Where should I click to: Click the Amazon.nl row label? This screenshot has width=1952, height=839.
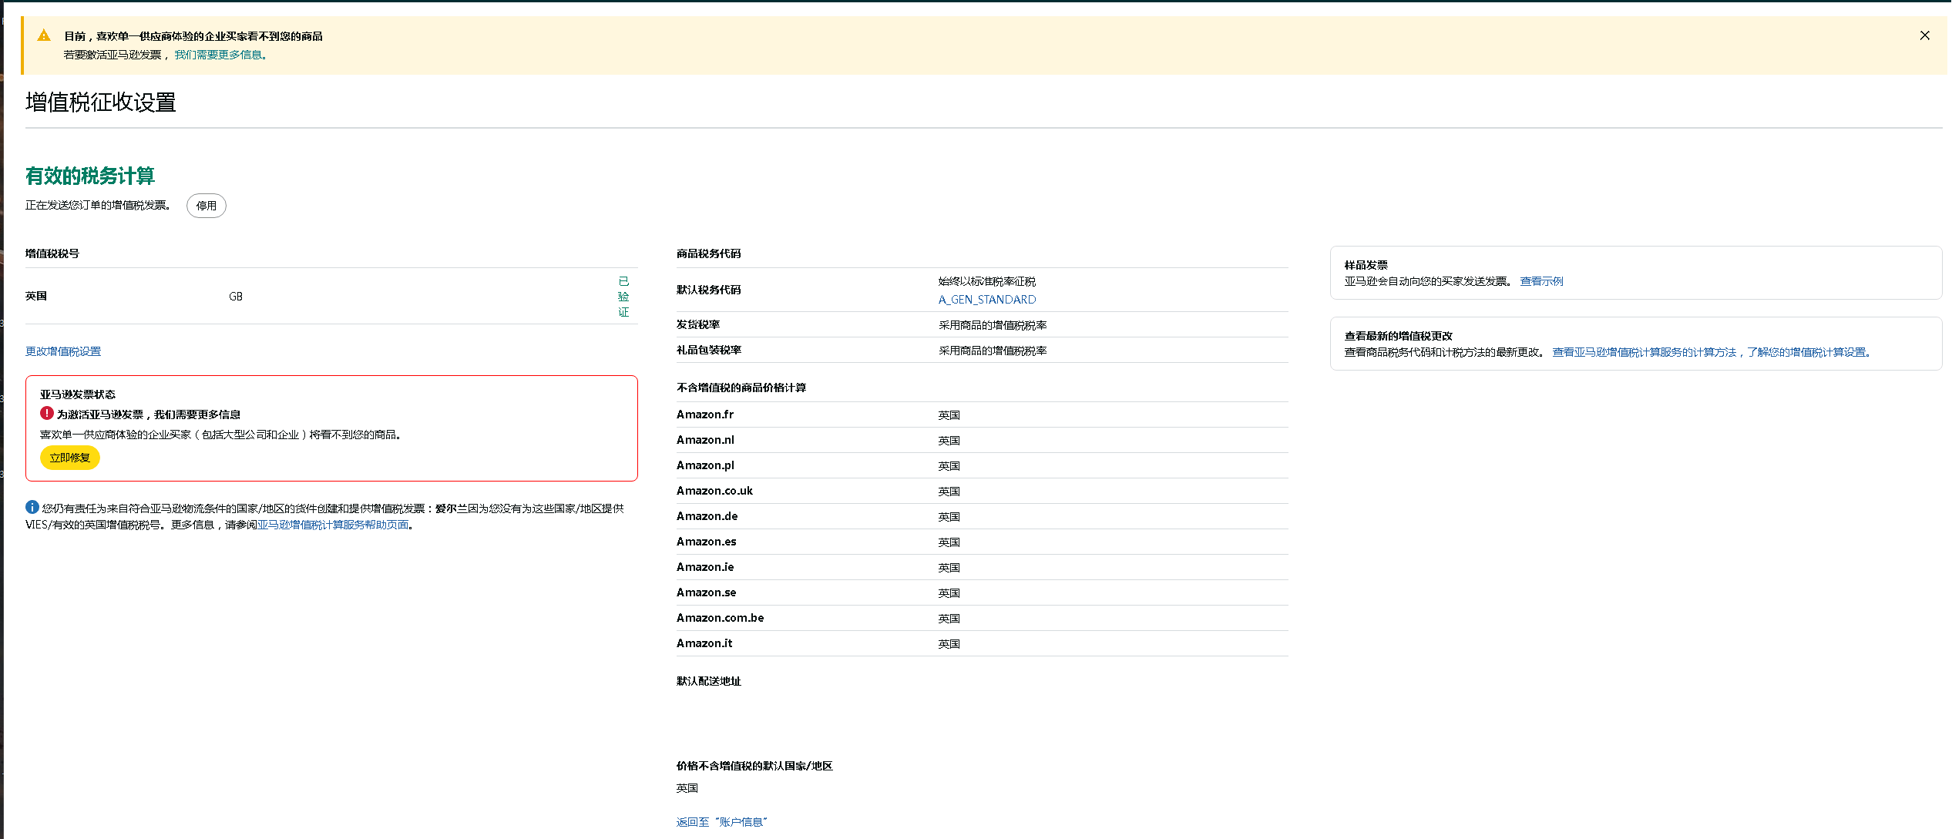pos(705,440)
